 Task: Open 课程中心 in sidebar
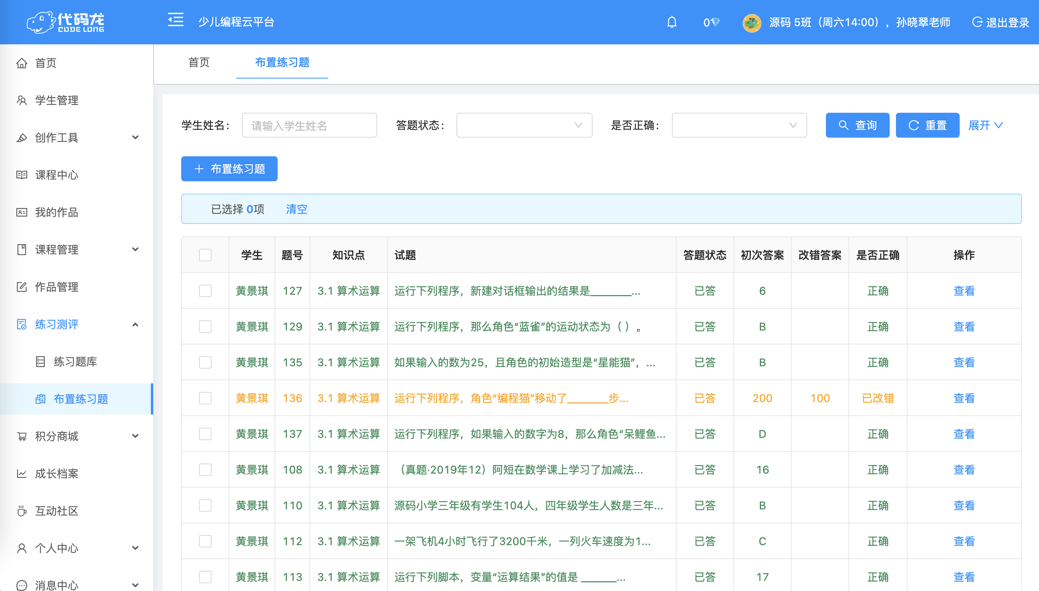(x=56, y=175)
